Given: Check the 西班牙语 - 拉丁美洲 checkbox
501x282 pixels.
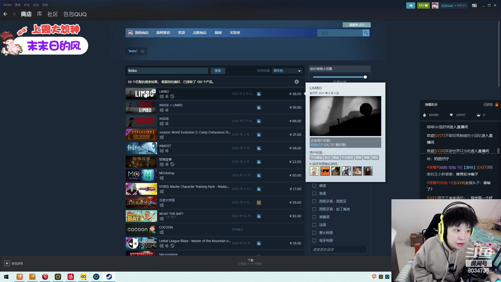Looking at the screenshot, I should coord(314,209).
